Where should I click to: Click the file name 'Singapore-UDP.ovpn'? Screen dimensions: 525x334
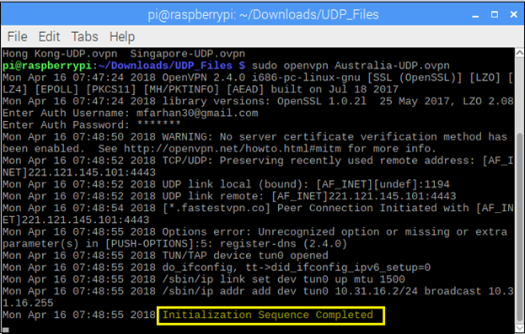[187, 54]
